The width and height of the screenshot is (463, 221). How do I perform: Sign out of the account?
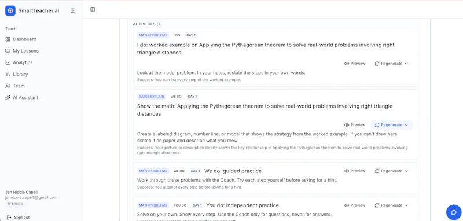(18, 217)
